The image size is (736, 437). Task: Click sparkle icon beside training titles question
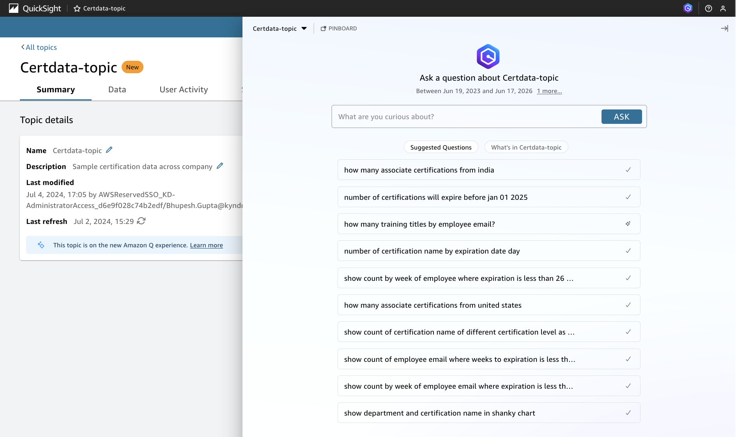[x=628, y=224]
